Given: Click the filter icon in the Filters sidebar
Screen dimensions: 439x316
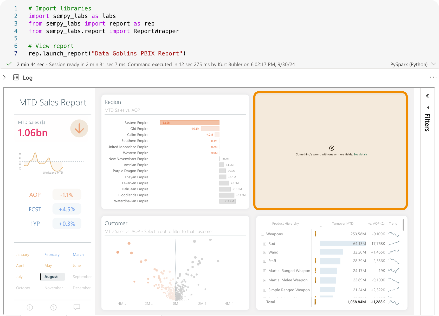Looking at the screenshot, I should [x=428, y=108].
